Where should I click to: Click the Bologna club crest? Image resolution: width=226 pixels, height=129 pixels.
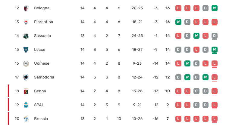click(26, 8)
